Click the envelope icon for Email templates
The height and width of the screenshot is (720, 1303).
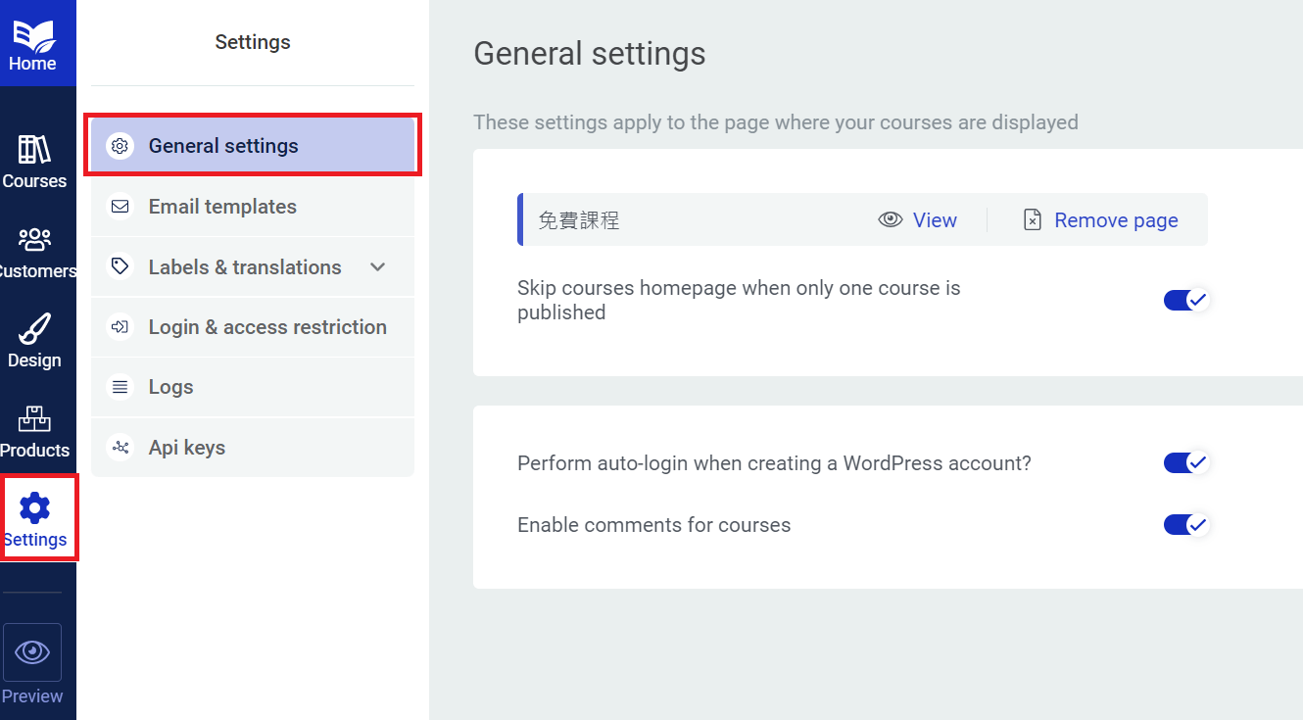click(120, 207)
